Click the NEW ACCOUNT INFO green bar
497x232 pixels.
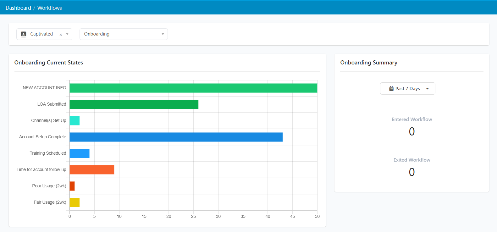(193, 88)
